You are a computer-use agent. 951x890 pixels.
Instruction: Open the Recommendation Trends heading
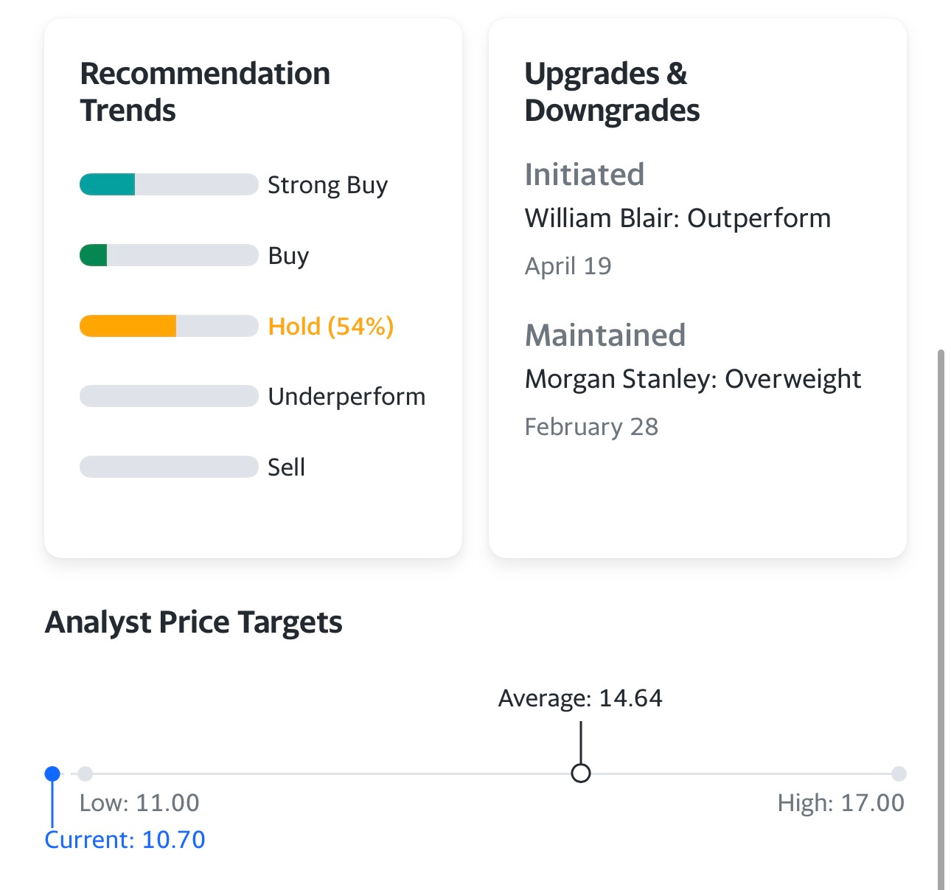205,92
